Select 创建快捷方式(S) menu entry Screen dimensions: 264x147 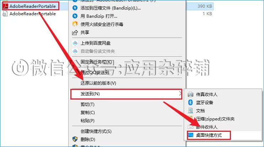point(96,131)
